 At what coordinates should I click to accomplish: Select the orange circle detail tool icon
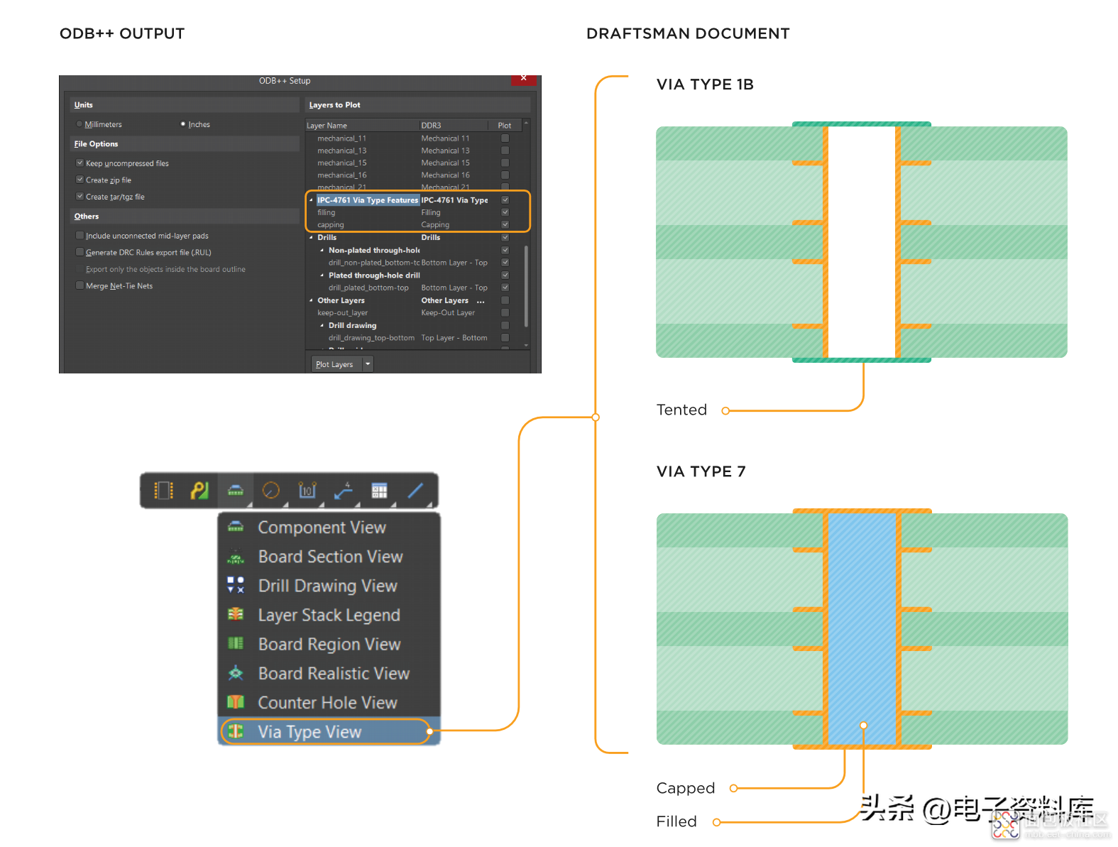(271, 491)
